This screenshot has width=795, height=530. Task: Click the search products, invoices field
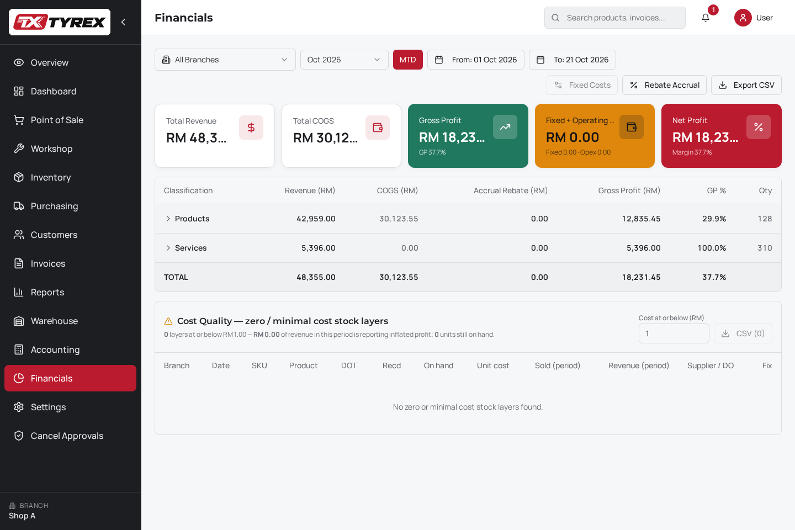[x=615, y=18]
